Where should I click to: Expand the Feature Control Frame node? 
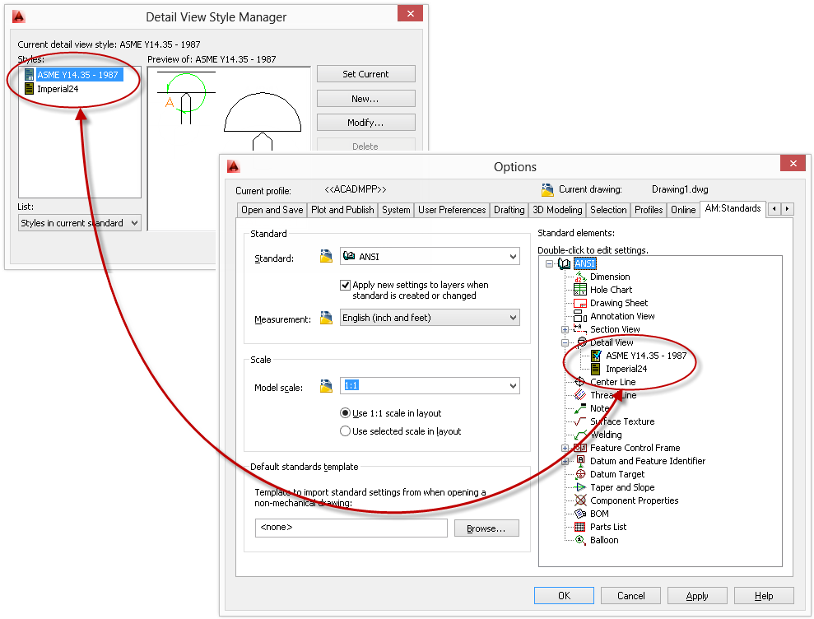pos(565,448)
